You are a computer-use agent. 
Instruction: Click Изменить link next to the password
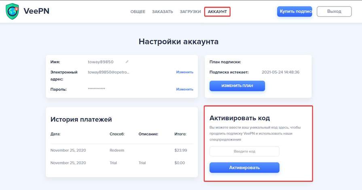(185, 89)
